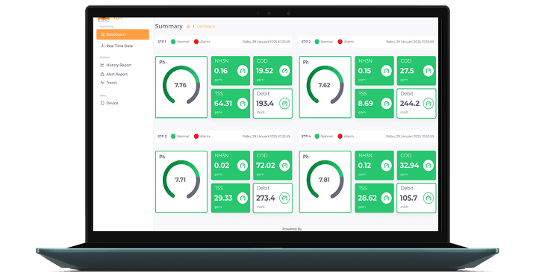Open the Dashboard sidebar item
Viewport: 533px width, 276px height.
122,34
